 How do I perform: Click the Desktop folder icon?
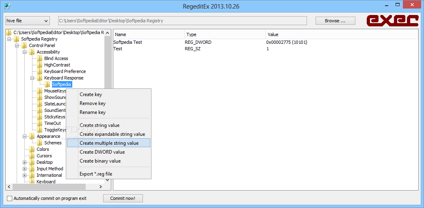[x=32, y=162]
